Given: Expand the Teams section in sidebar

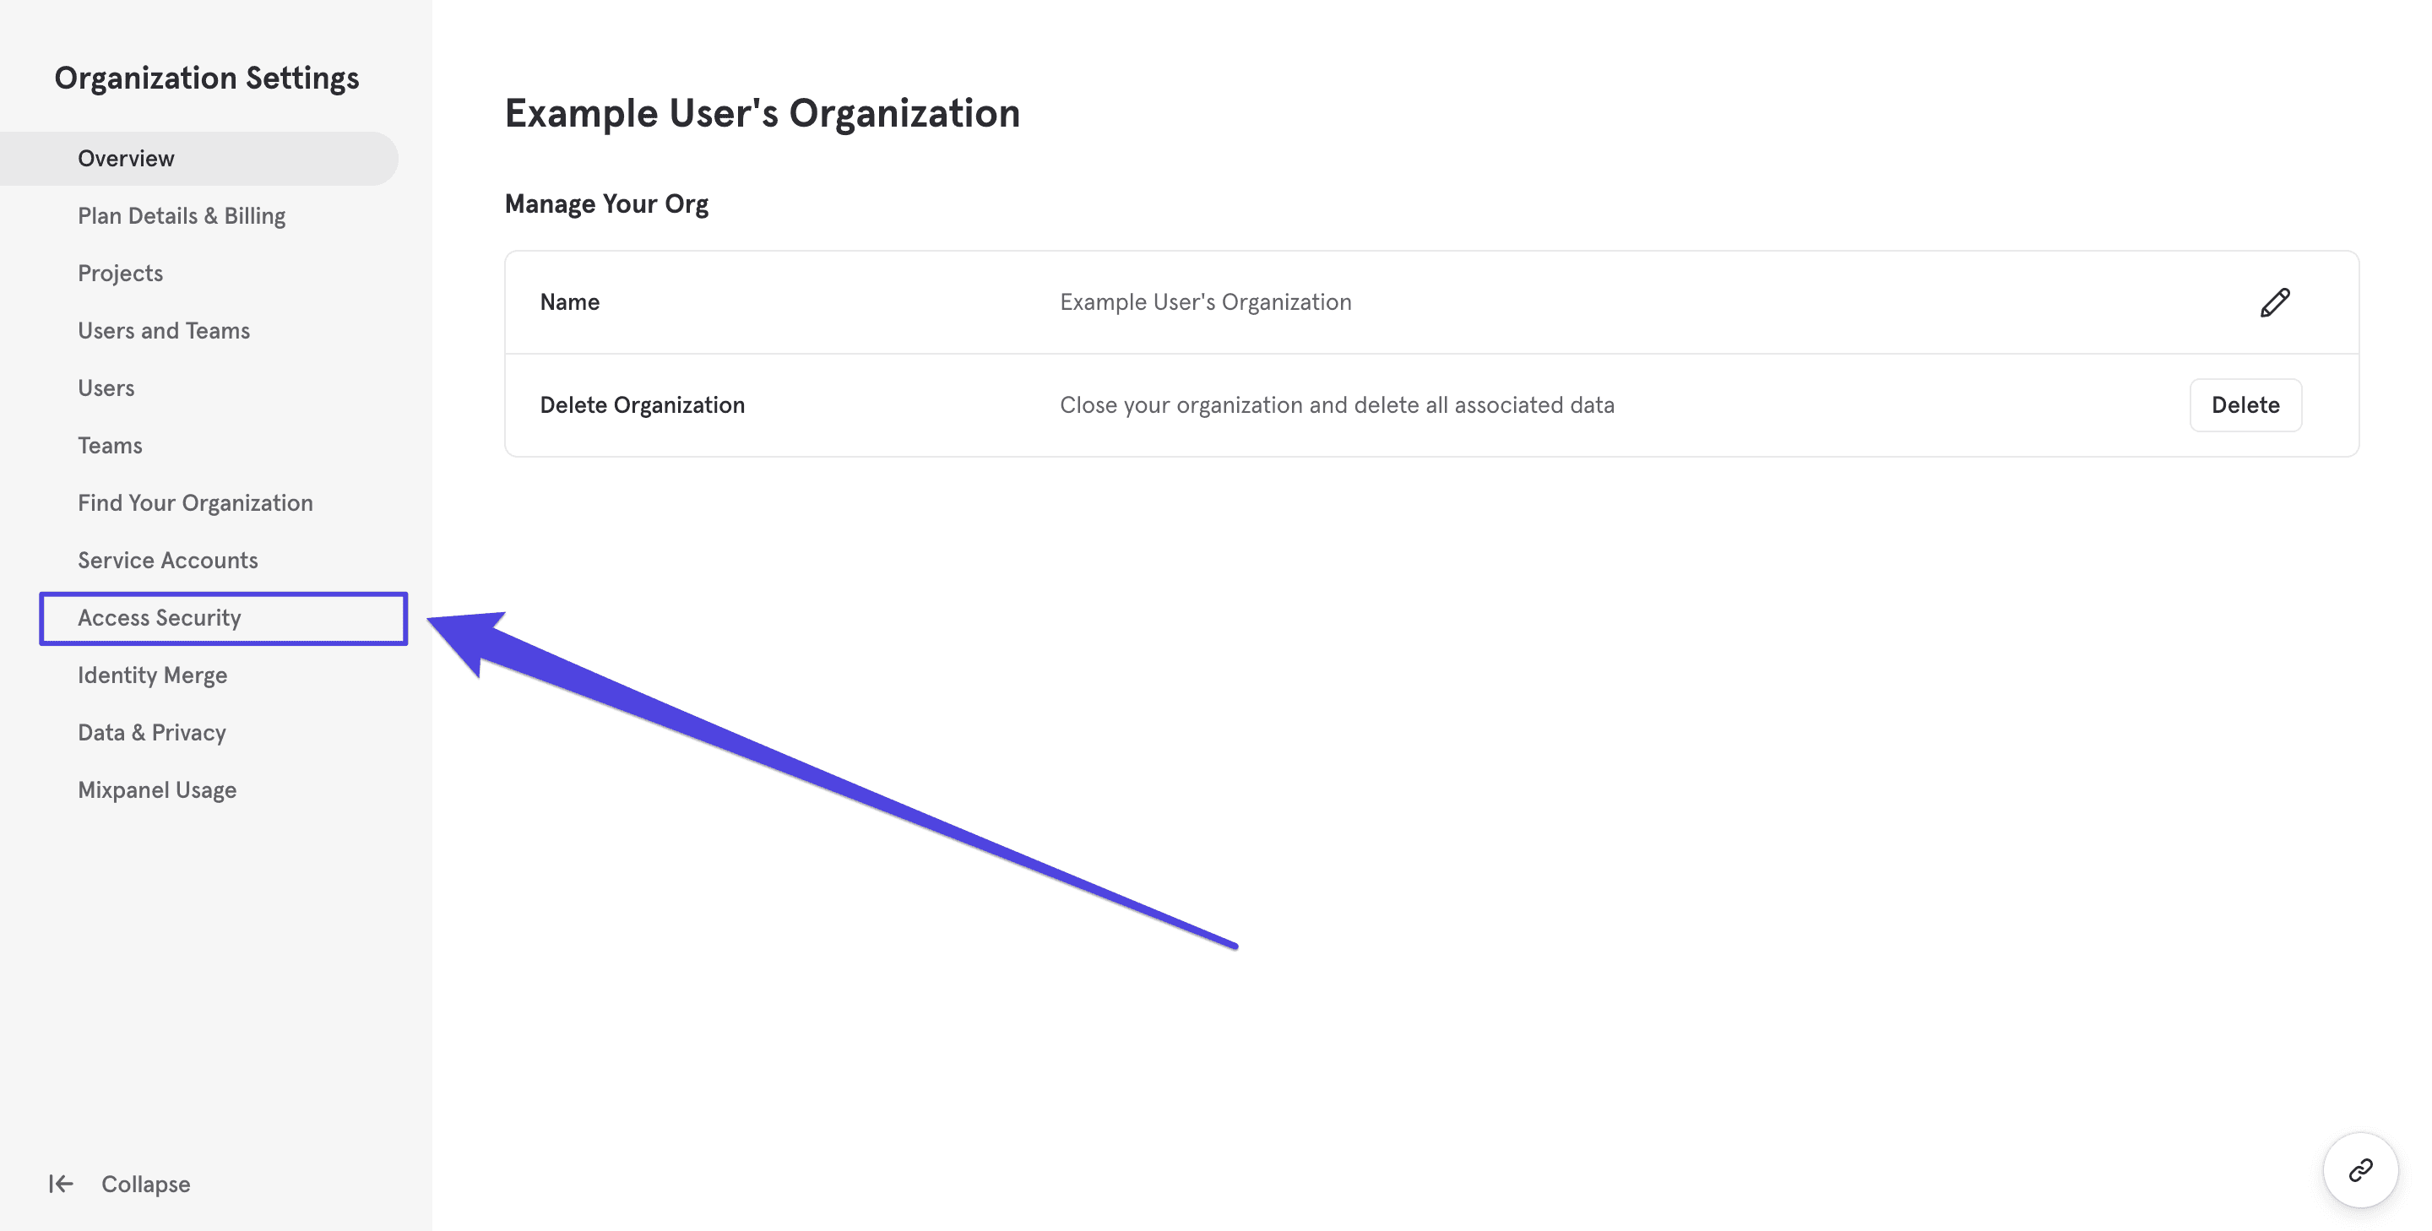Looking at the screenshot, I should click(110, 444).
